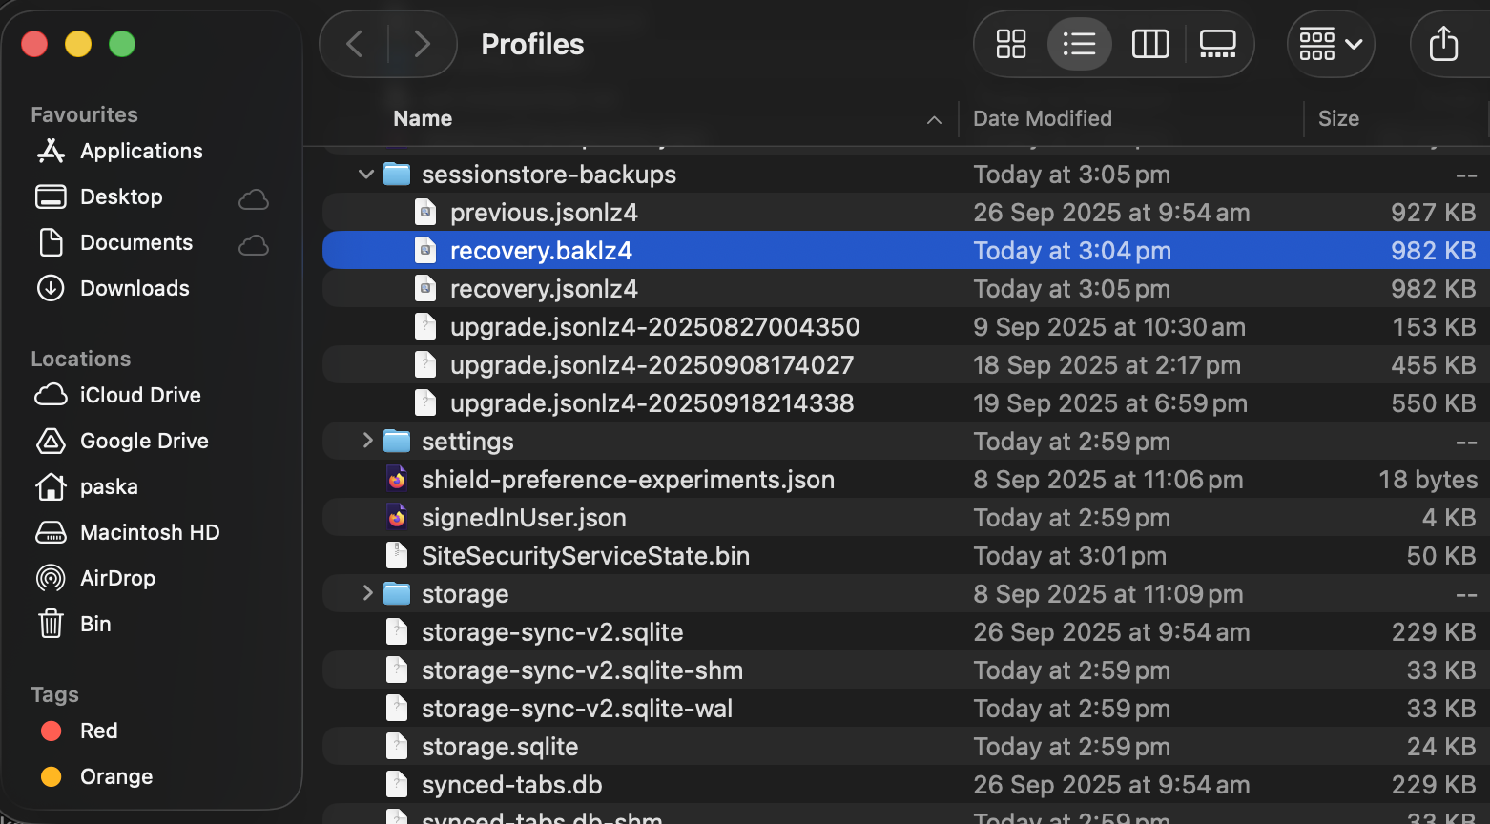
Task: Go back with the left arrow
Action: [355, 44]
